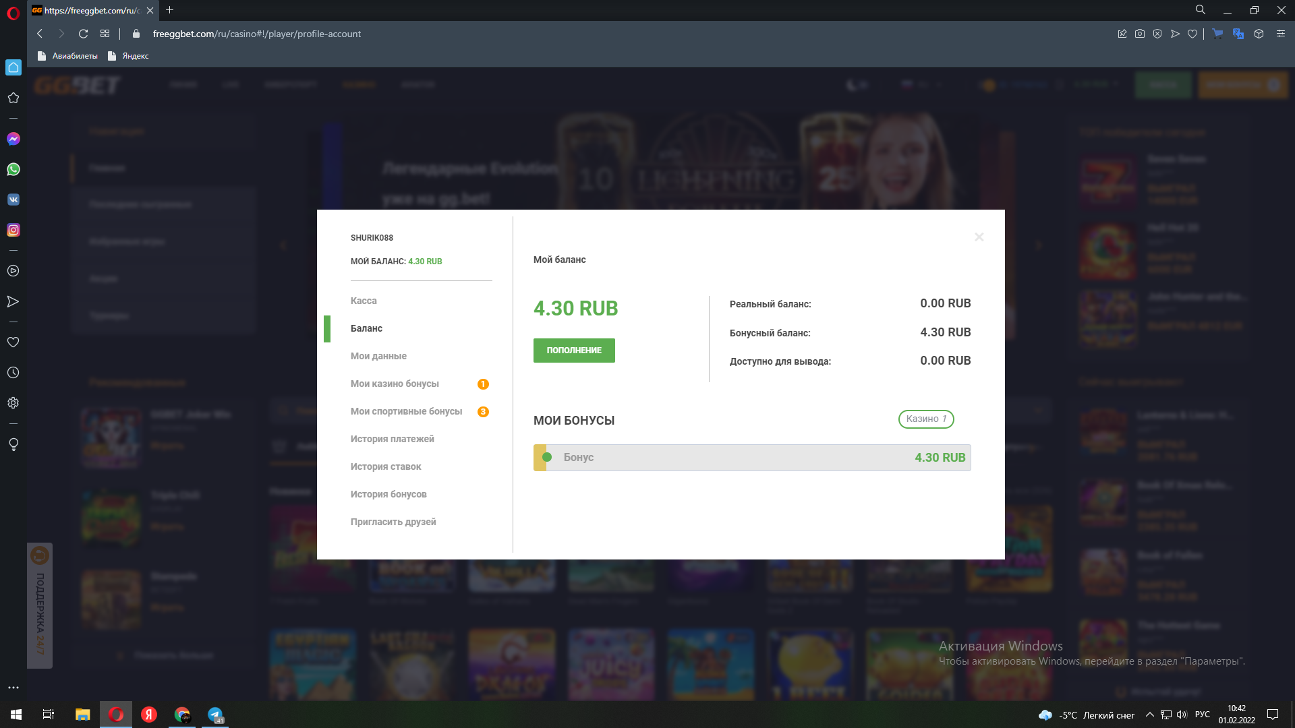The width and height of the screenshot is (1295, 728).
Task: Open Instagram sidebar panel
Action: coord(13,230)
